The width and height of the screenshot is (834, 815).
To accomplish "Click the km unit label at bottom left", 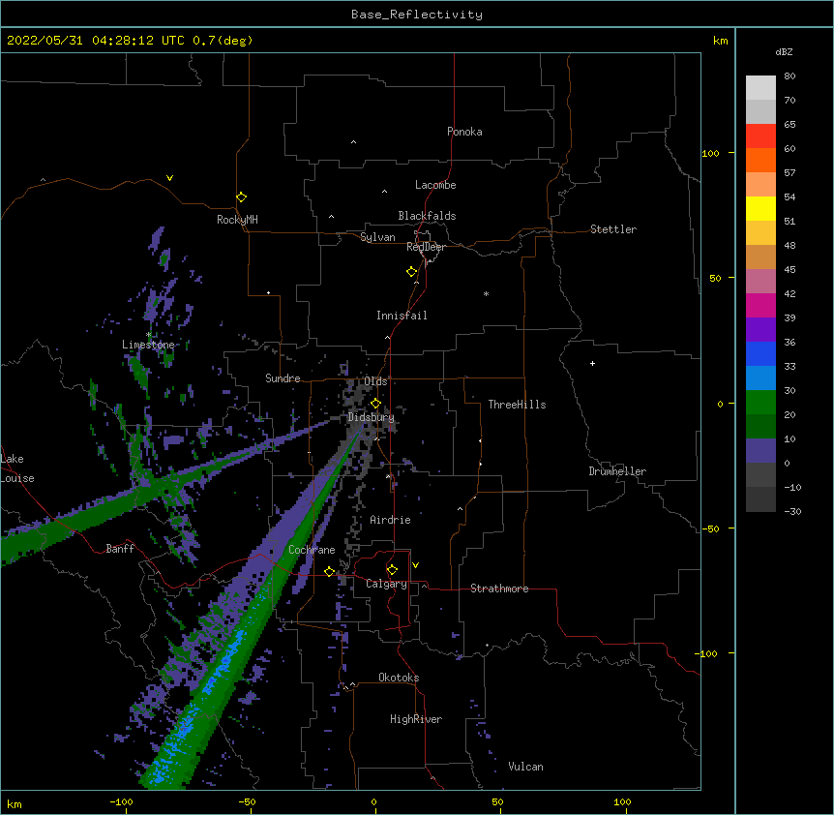I will (15, 803).
